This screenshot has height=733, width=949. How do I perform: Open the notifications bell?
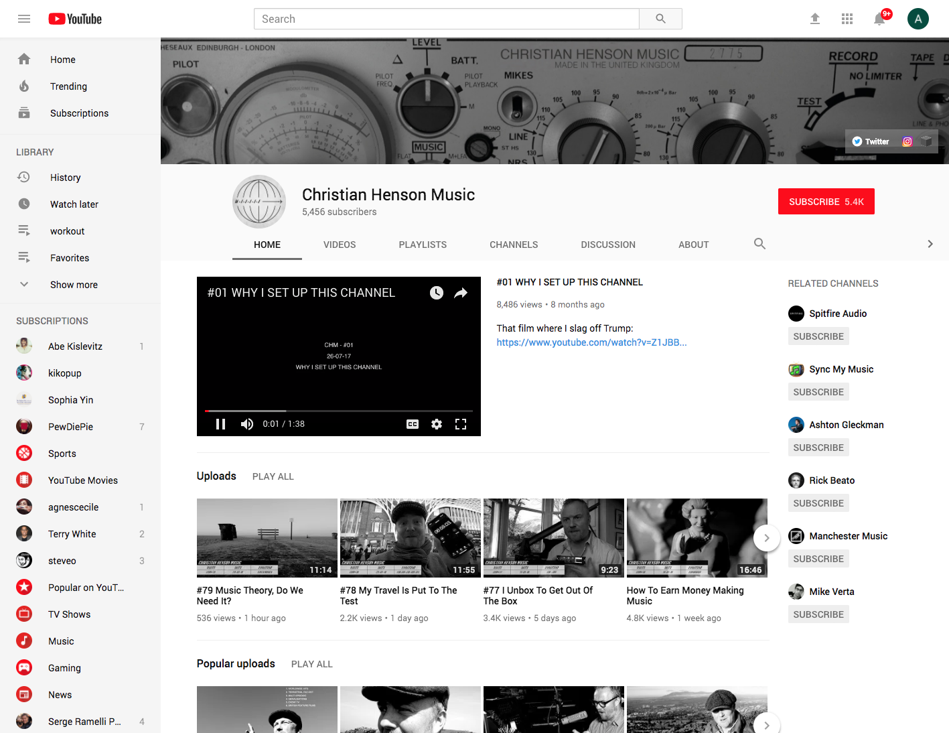879,19
